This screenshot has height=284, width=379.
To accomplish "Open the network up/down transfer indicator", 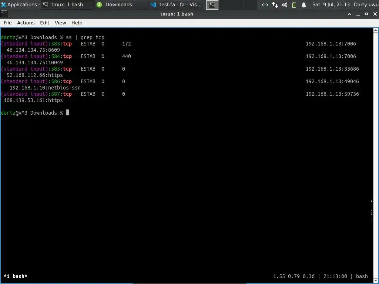I will [275, 5].
